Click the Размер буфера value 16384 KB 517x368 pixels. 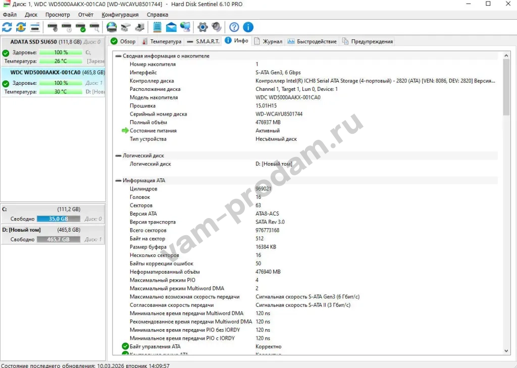click(266, 247)
